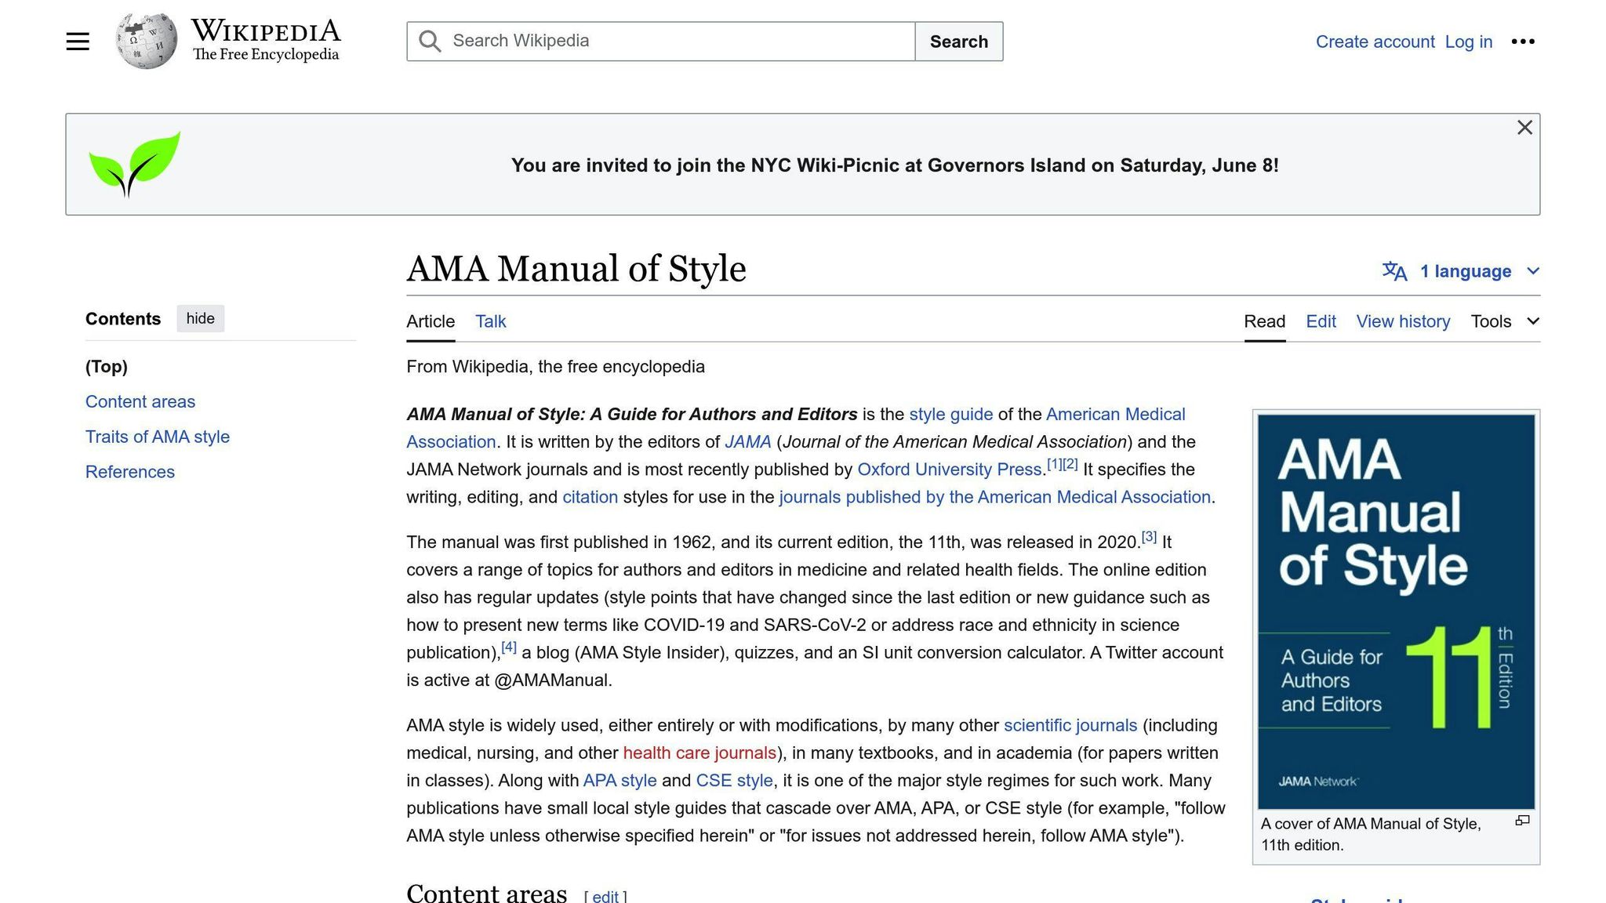This screenshot has height=903, width=1606.
Task: Open more options via the ellipsis icon
Action: point(1523,42)
